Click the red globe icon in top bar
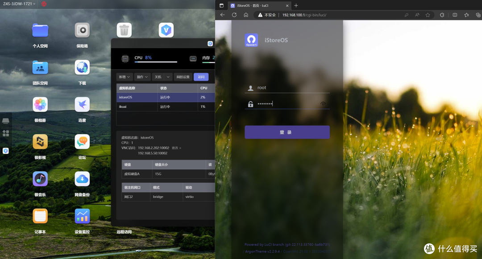The image size is (482, 259). pos(44,4)
